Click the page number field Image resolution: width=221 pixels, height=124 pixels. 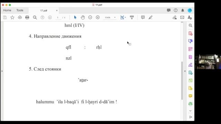[58, 18]
